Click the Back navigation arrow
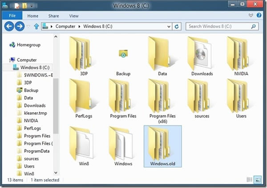Viewport: 267px width, 188px height. pos(9,27)
